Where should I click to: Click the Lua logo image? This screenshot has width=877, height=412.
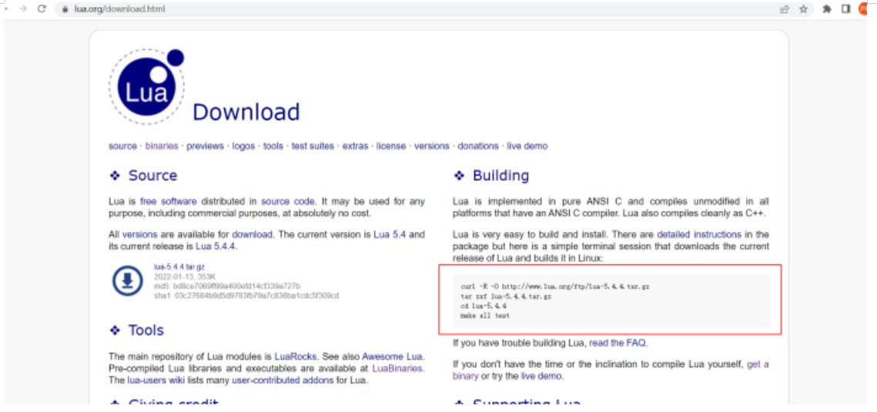[x=146, y=87]
